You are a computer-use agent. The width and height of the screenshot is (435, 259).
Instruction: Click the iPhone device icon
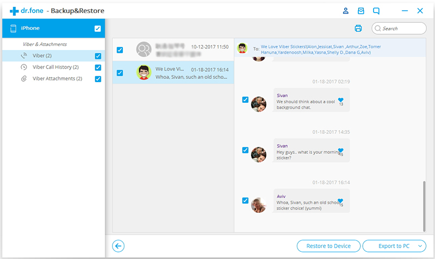coord(13,28)
